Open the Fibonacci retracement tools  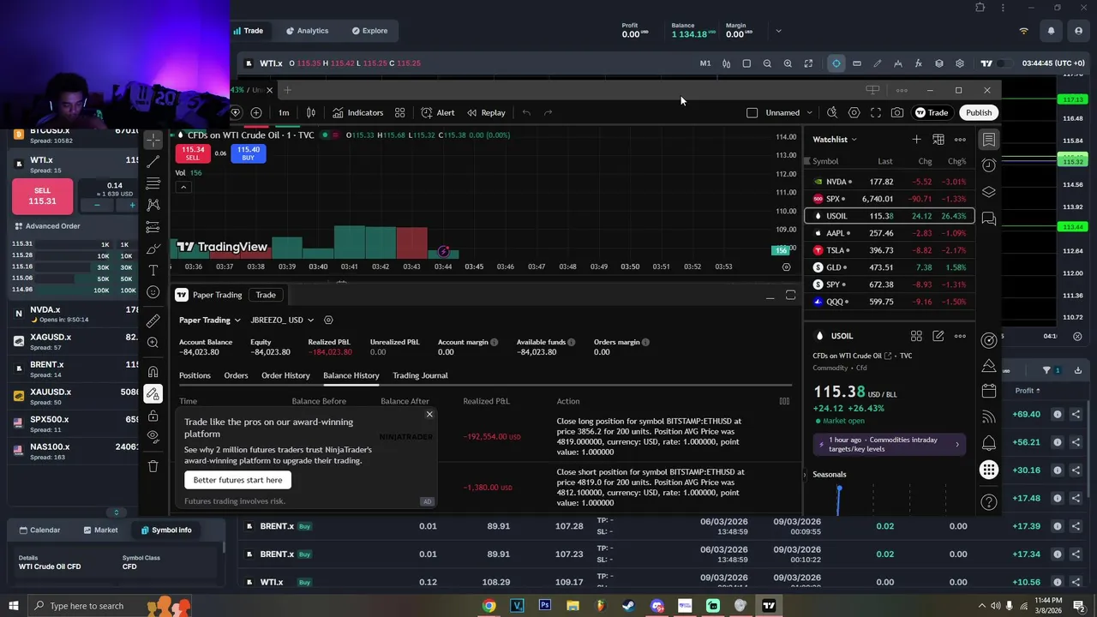pyautogui.click(x=153, y=183)
